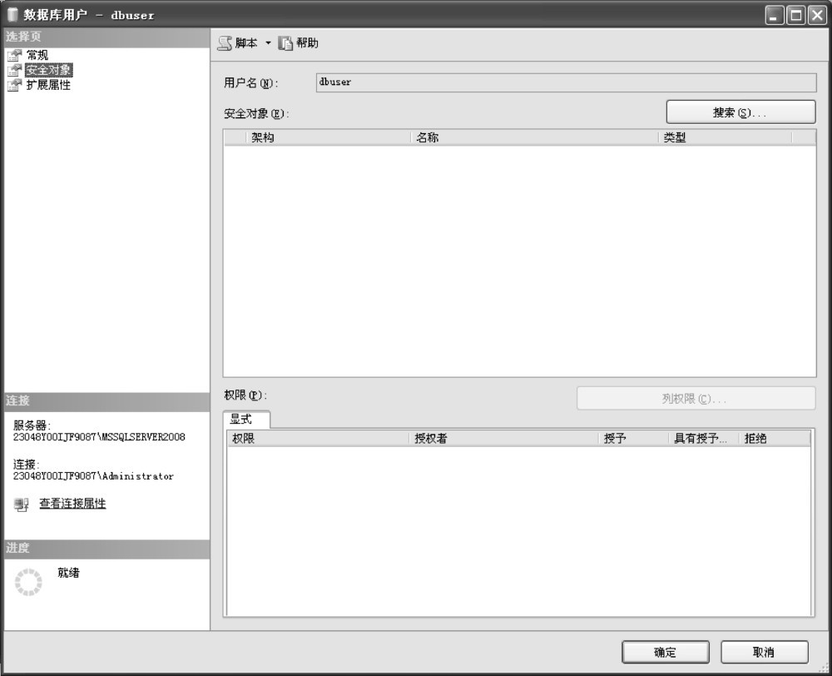832x676 pixels.
Task: Click the 就绪 progress spinner icon
Action: tap(28, 583)
